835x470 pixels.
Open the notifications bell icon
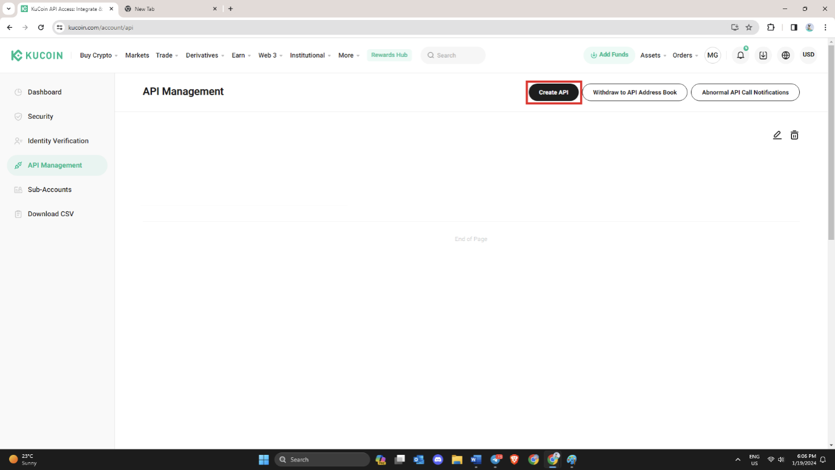741,55
